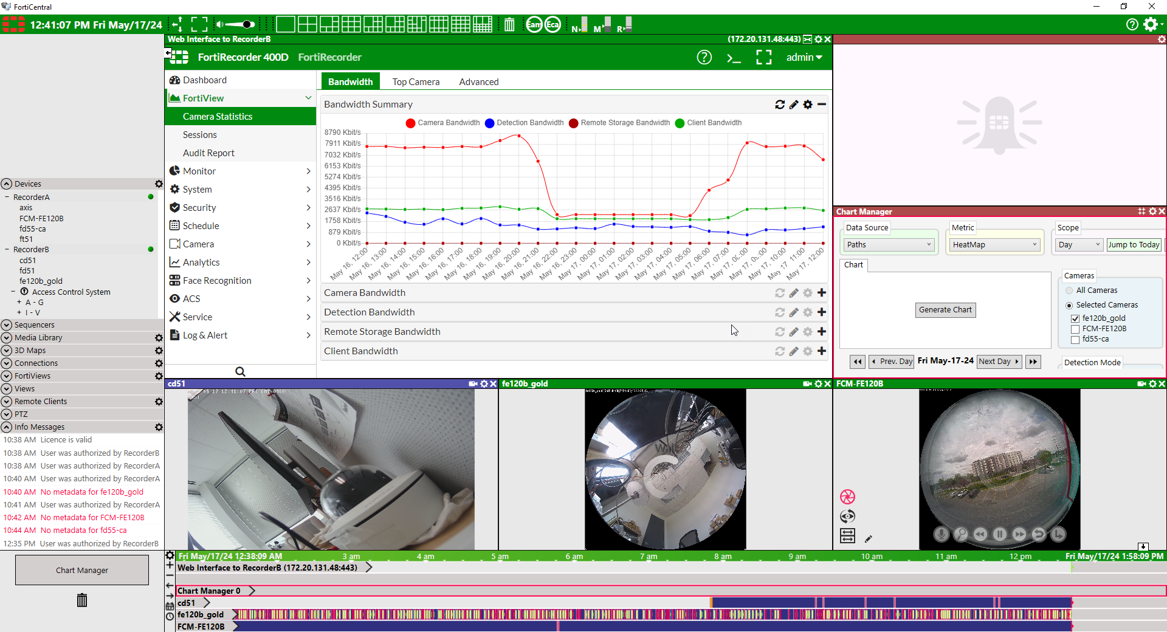Screen dimensions: 1167x632
Task: Expand the Camera Bandwidth widget with plus icon
Action: coord(822,293)
